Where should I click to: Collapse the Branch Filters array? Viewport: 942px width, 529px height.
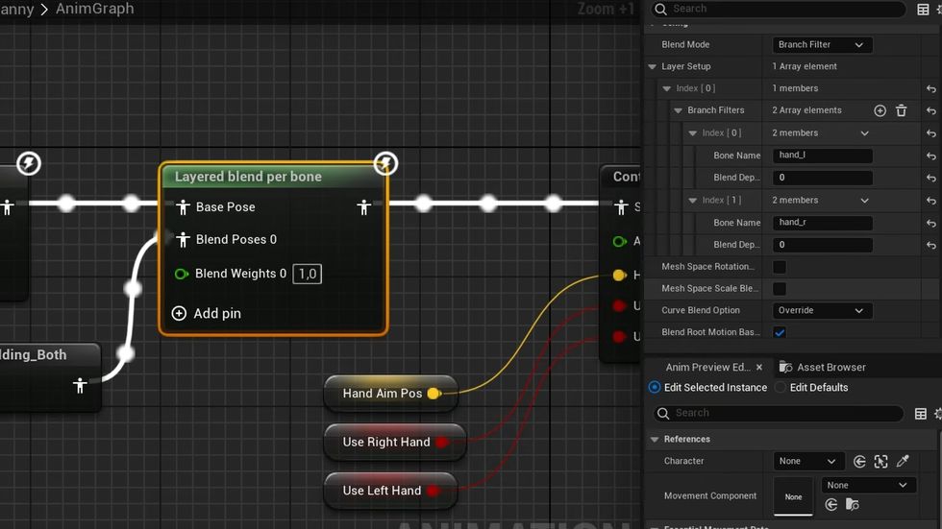(x=679, y=110)
